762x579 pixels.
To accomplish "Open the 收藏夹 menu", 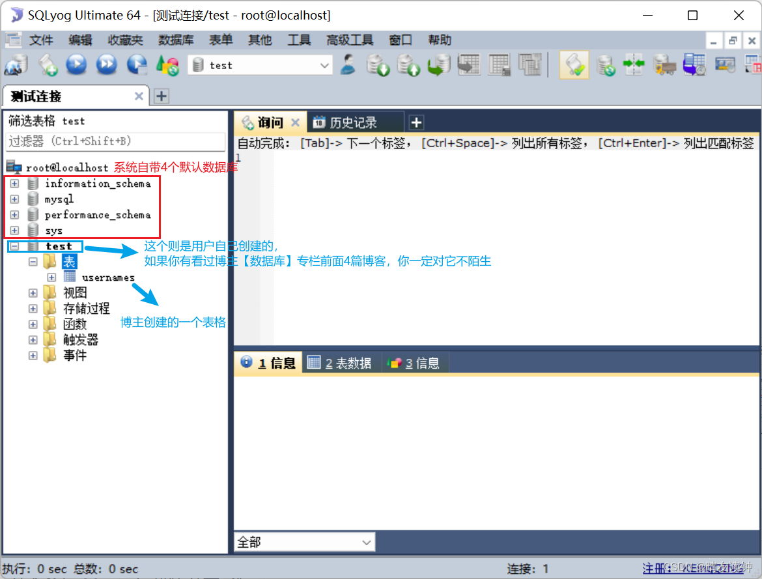I will point(126,40).
